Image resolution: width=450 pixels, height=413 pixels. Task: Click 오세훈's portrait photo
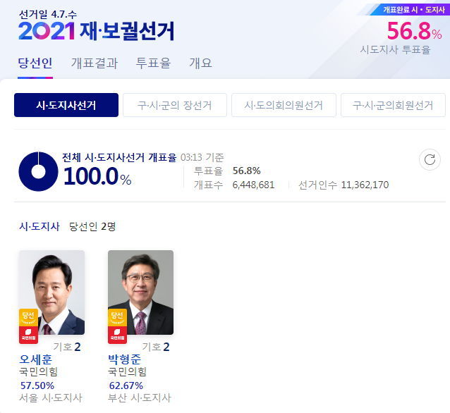(52, 292)
